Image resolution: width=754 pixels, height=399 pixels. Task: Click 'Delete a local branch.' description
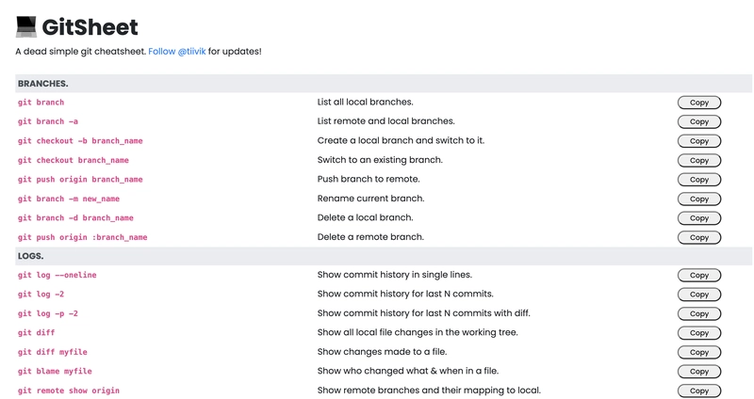click(365, 217)
